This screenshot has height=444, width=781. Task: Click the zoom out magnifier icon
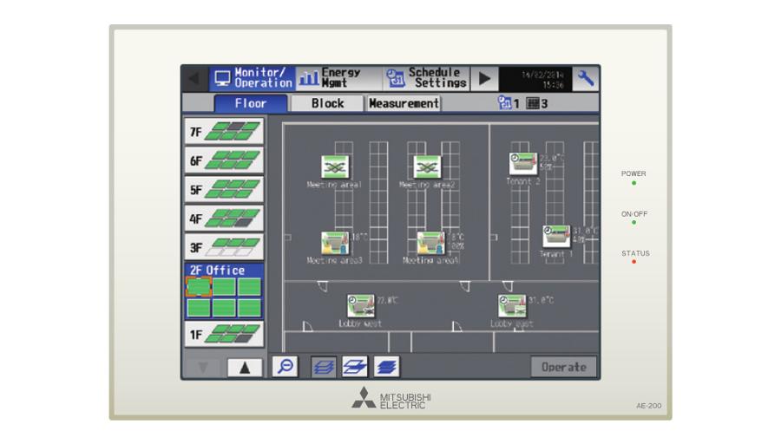(x=285, y=367)
